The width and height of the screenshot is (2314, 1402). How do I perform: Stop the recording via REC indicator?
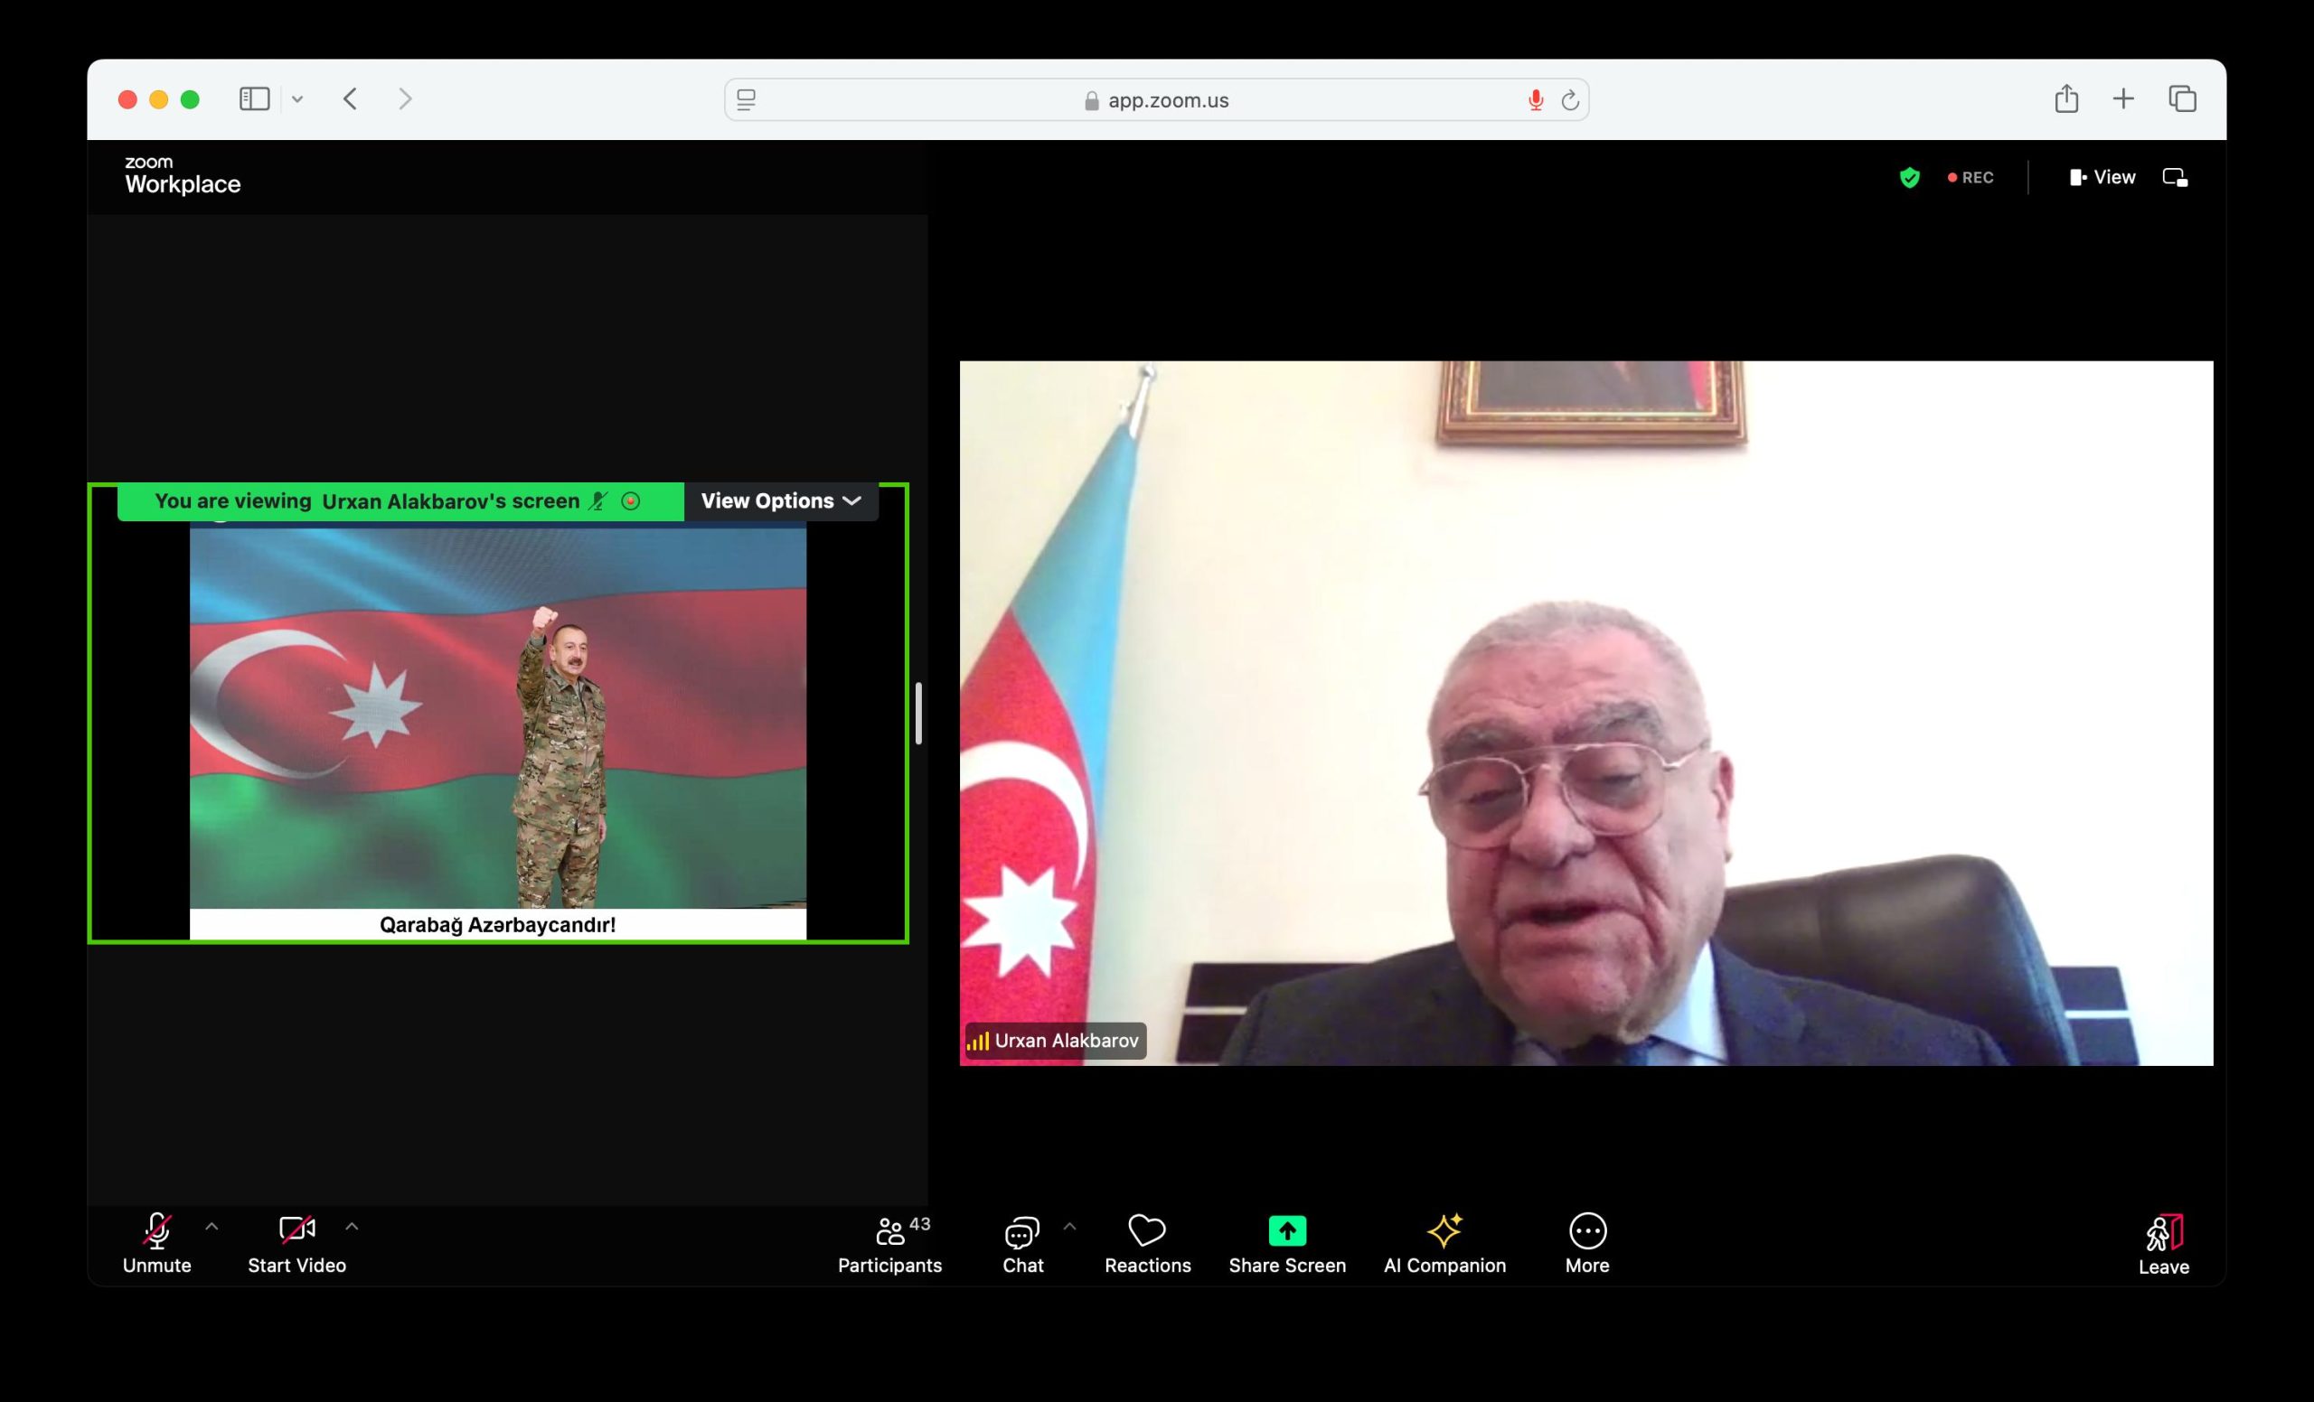tap(1971, 177)
